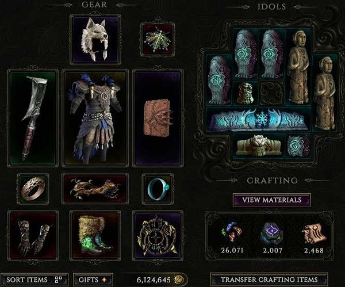Image resolution: width=345 pixels, height=287 pixels.
Task: Click the empty idol slot
Action: pyautogui.click(x=272, y=93)
